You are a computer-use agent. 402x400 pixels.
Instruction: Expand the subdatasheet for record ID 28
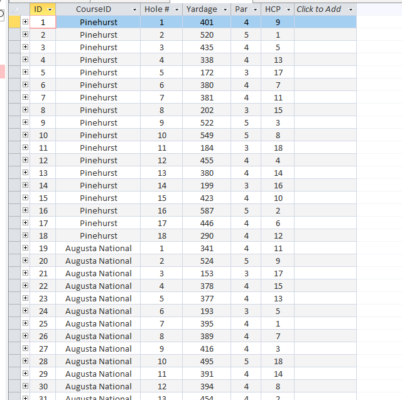[x=25, y=361]
